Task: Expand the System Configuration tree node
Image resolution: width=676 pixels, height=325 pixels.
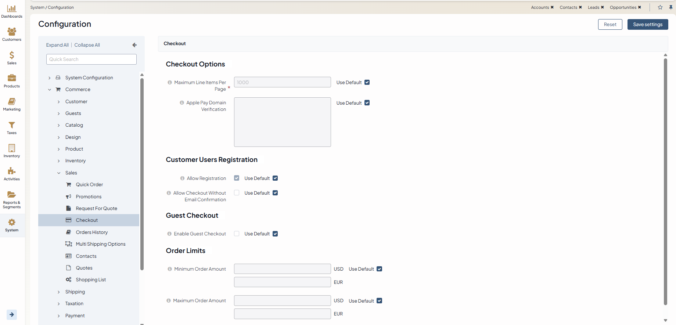Action: point(50,78)
